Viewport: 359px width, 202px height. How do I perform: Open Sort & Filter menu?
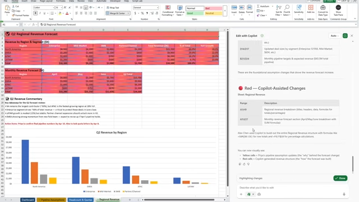pos(279,10)
